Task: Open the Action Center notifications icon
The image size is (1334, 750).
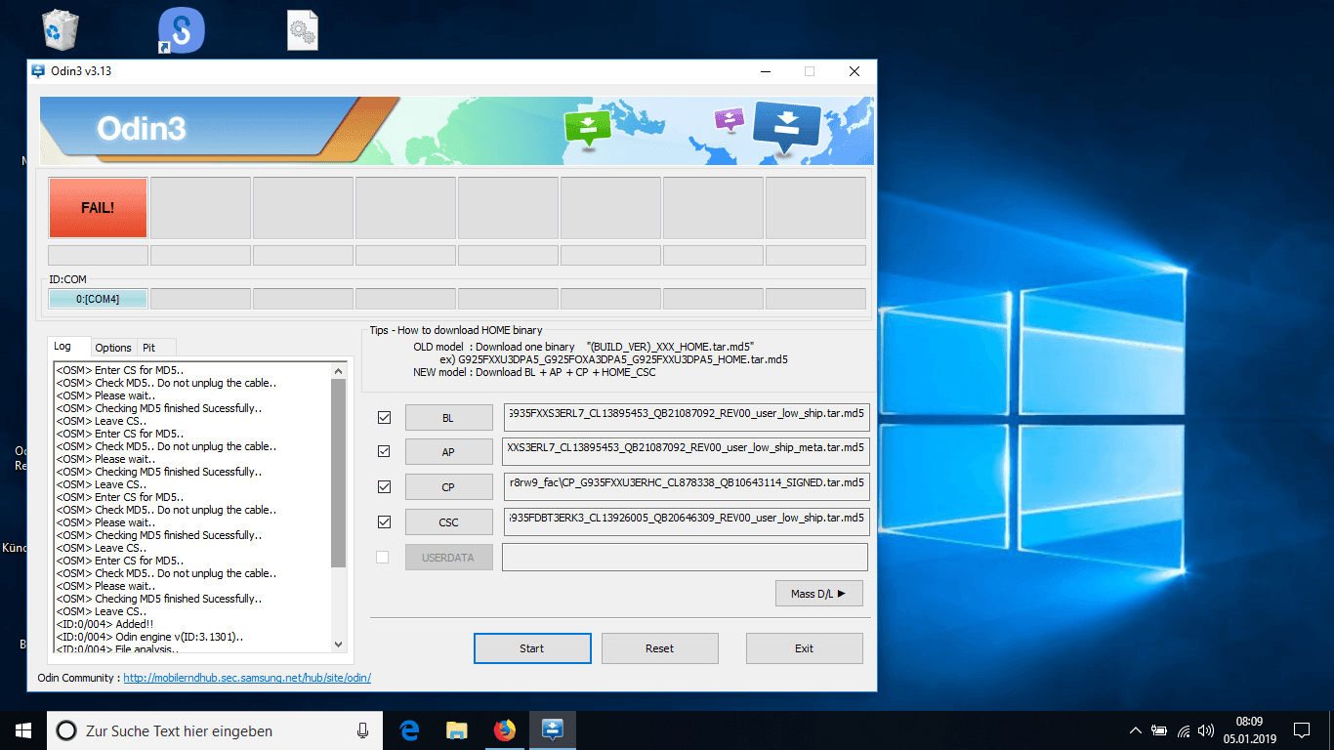Action: (1301, 730)
